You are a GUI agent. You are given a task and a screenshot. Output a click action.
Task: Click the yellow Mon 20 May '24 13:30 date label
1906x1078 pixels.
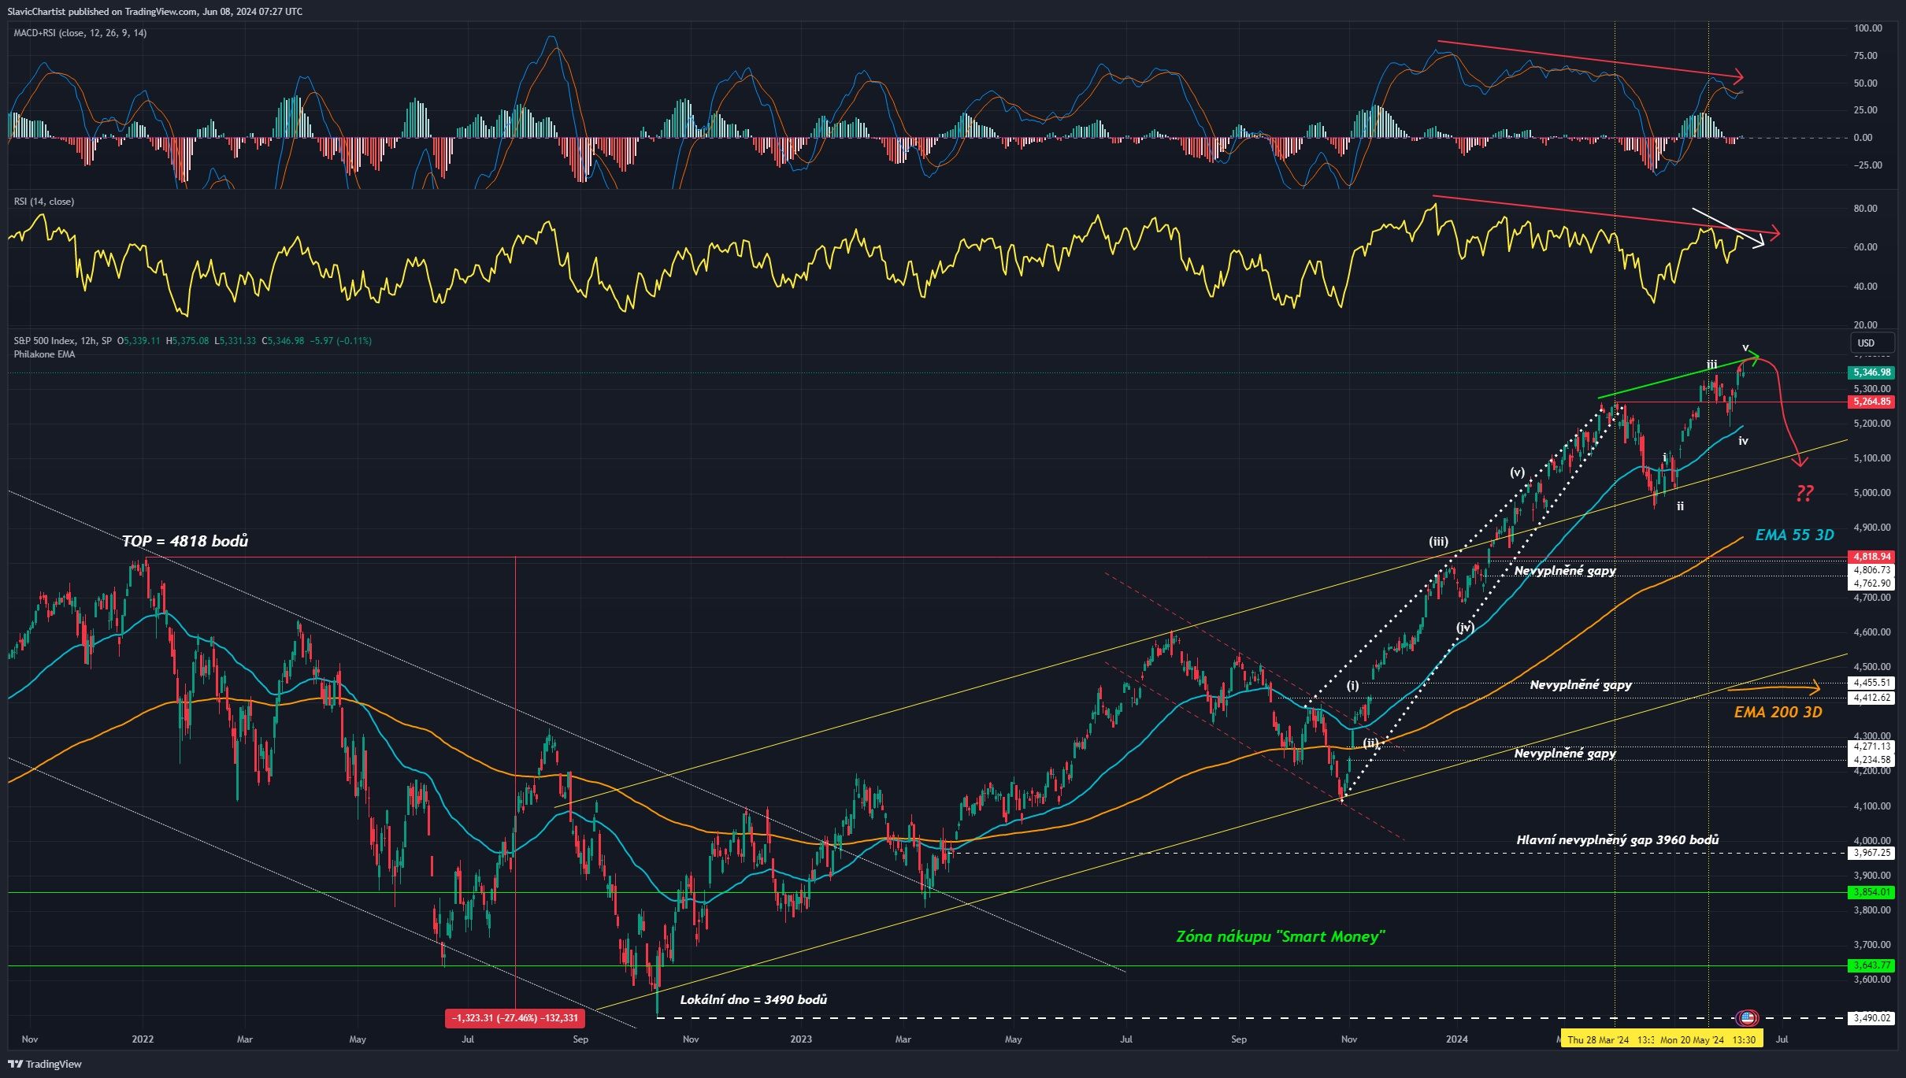(x=1707, y=1040)
